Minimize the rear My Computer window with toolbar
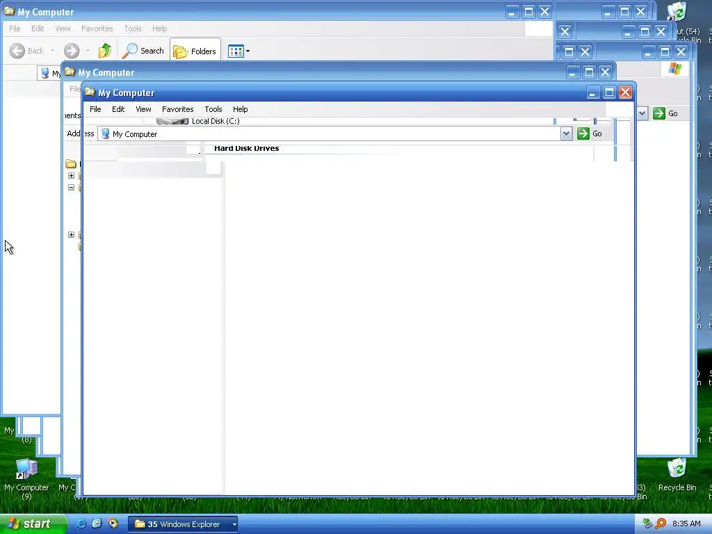This screenshot has height=534, width=712. click(x=512, y=11)
